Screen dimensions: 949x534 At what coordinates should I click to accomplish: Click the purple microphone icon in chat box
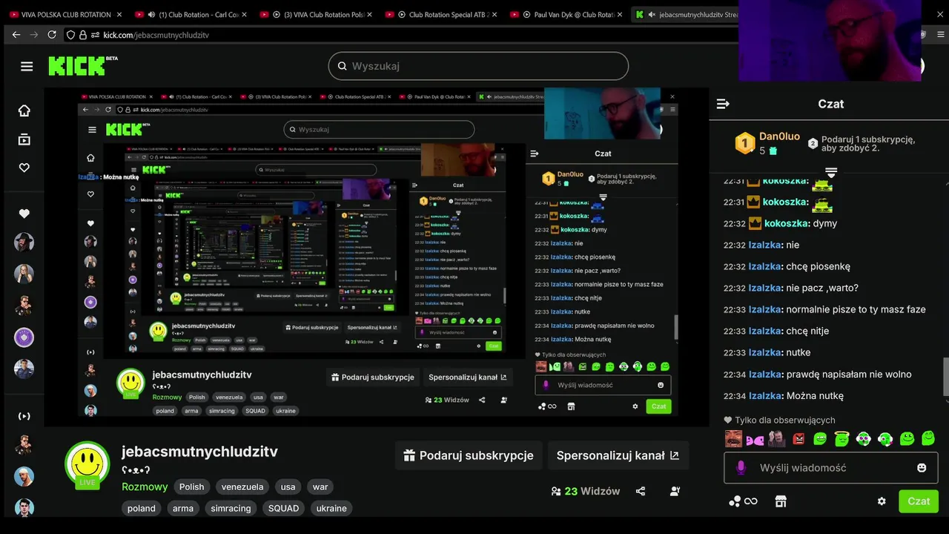[x=741, y=468]
